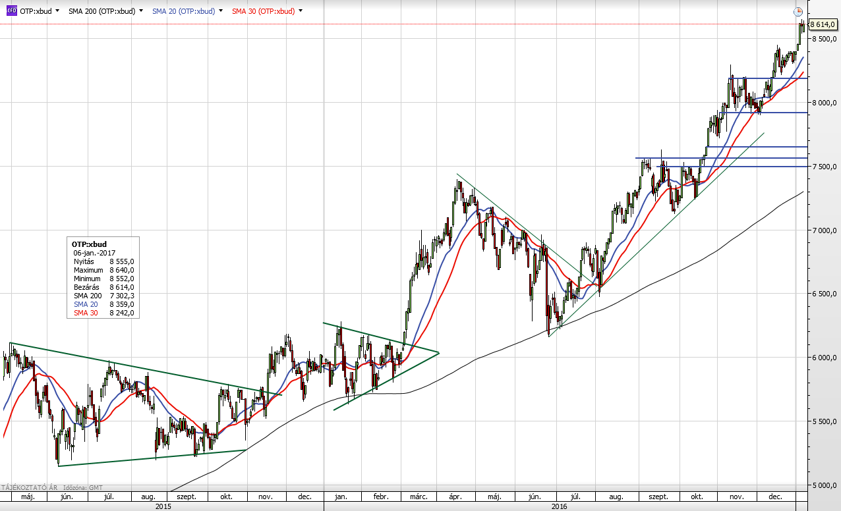The image size is (841, 511).
Task: Expand the SMA 200 (OTP:xbud) dropdown
Action: 141,11
